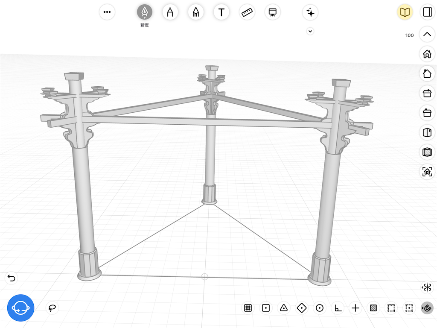Open the presentation easel tool

click(273, 12)
